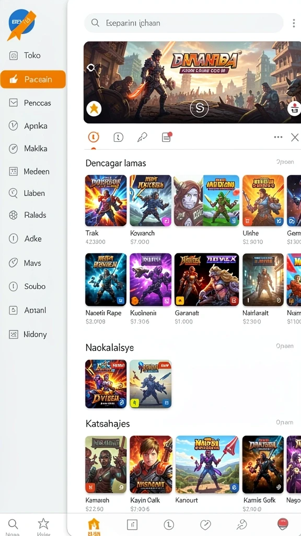The width and height of the screenshot is (301, 536).
Task: Click the Kayin Oalk title text
Action: click(145, 500)
